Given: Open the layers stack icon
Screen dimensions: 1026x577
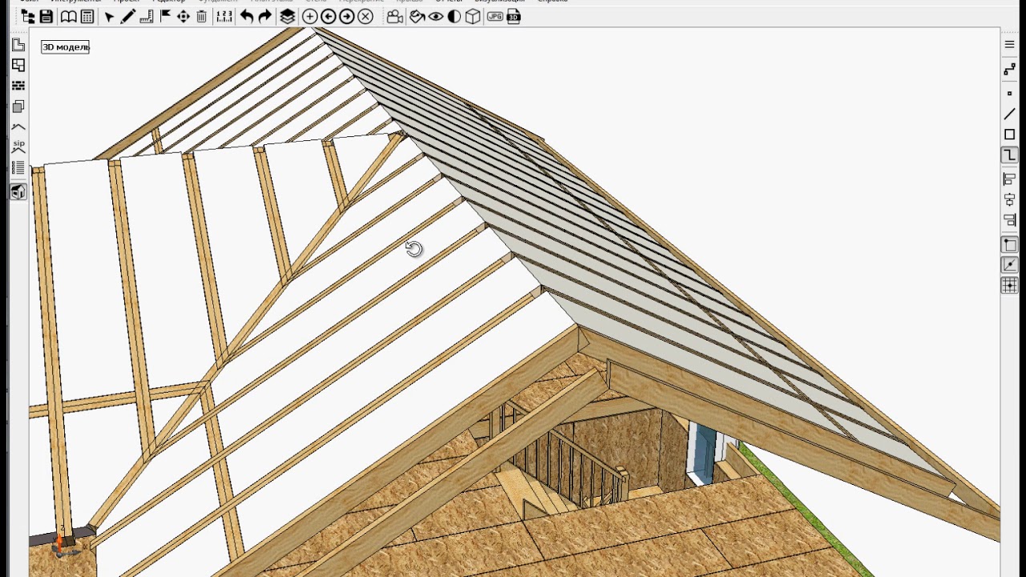Looking at the screenshot, I should coord(287,16).
